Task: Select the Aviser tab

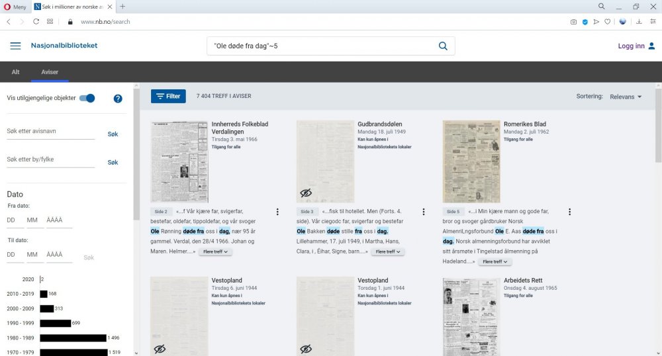Action: pos(50,72)
